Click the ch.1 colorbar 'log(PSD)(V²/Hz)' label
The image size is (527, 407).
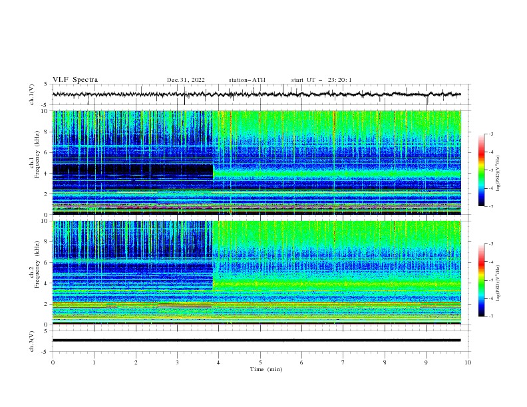pyautogui.click(x=498, y=174)
